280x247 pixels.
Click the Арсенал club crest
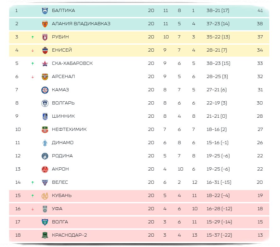[45, 77]
